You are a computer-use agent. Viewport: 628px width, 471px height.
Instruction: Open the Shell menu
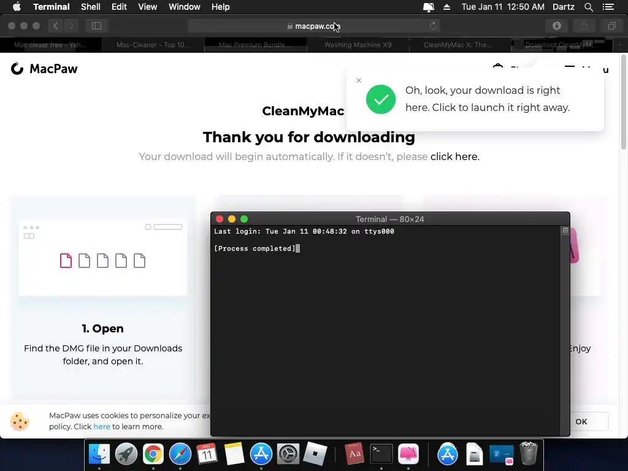coord(91,7)
